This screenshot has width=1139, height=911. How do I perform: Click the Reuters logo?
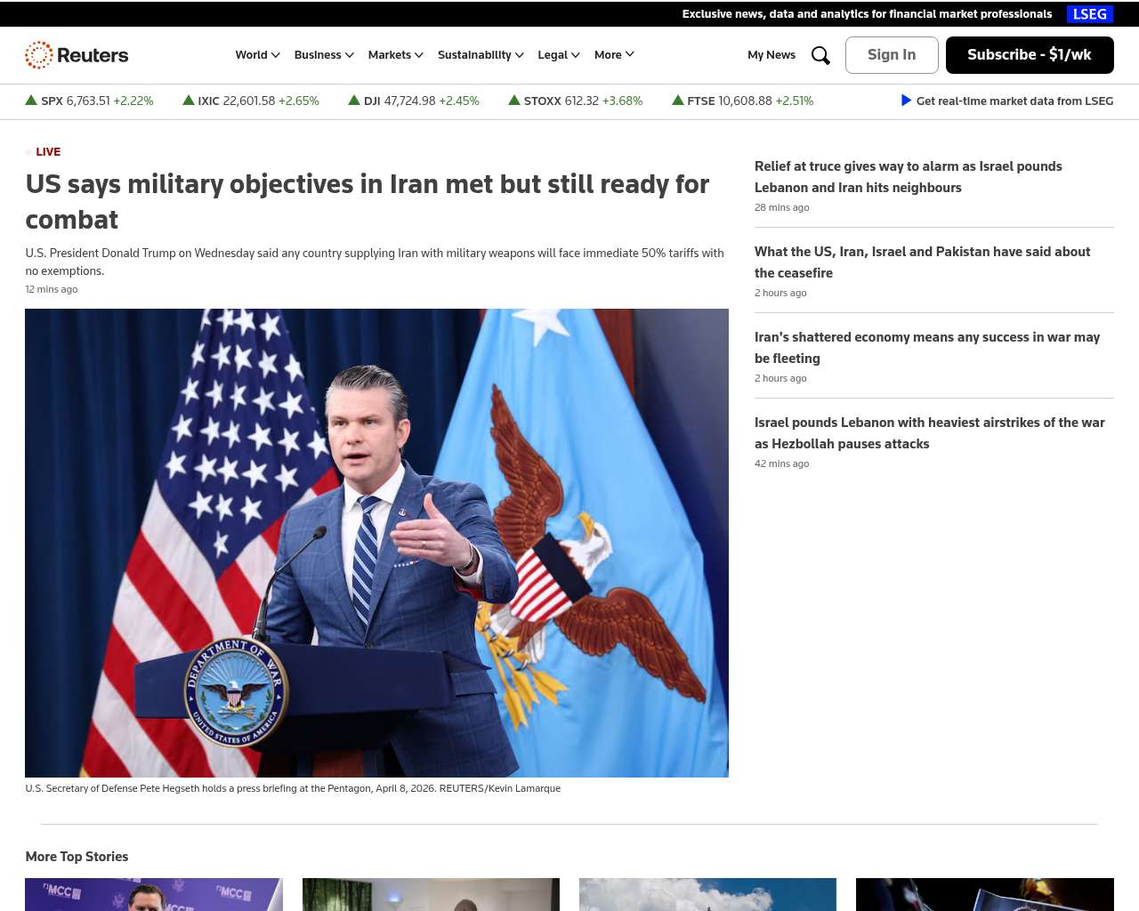click(77, 55)
